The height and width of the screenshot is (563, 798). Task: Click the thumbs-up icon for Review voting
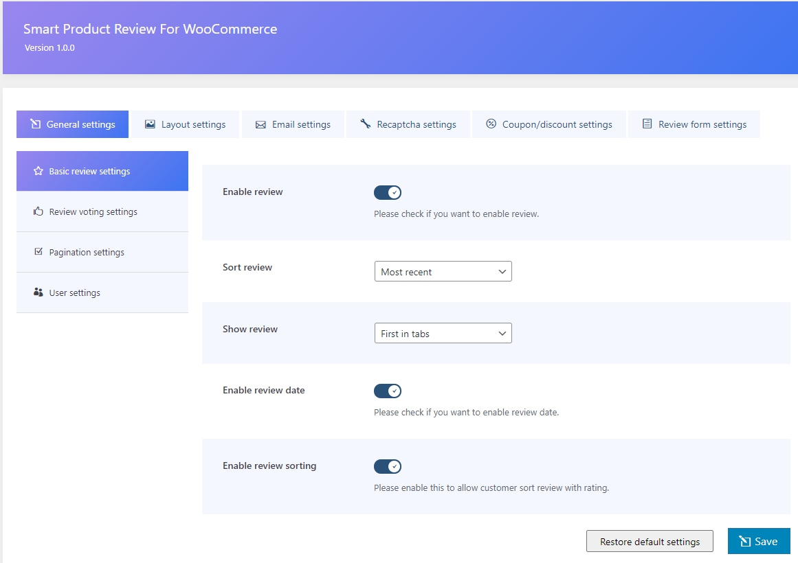pos(38,211)
